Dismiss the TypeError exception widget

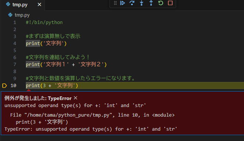click(76, 98)
